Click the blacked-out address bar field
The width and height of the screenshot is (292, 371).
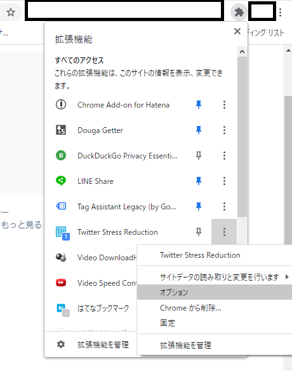click(x=124, y=10)
